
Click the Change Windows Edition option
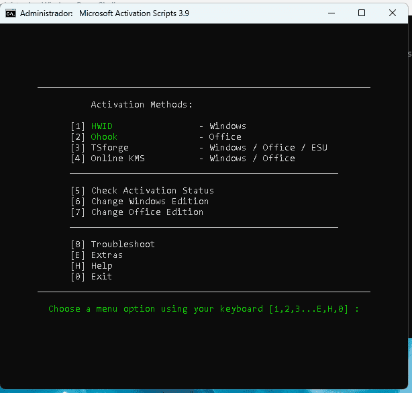coord(149,202)
